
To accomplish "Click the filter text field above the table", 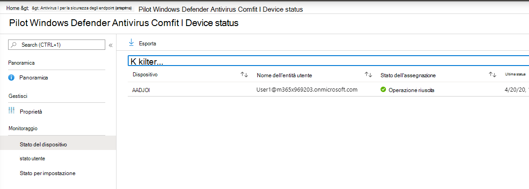I will (315, 61).
